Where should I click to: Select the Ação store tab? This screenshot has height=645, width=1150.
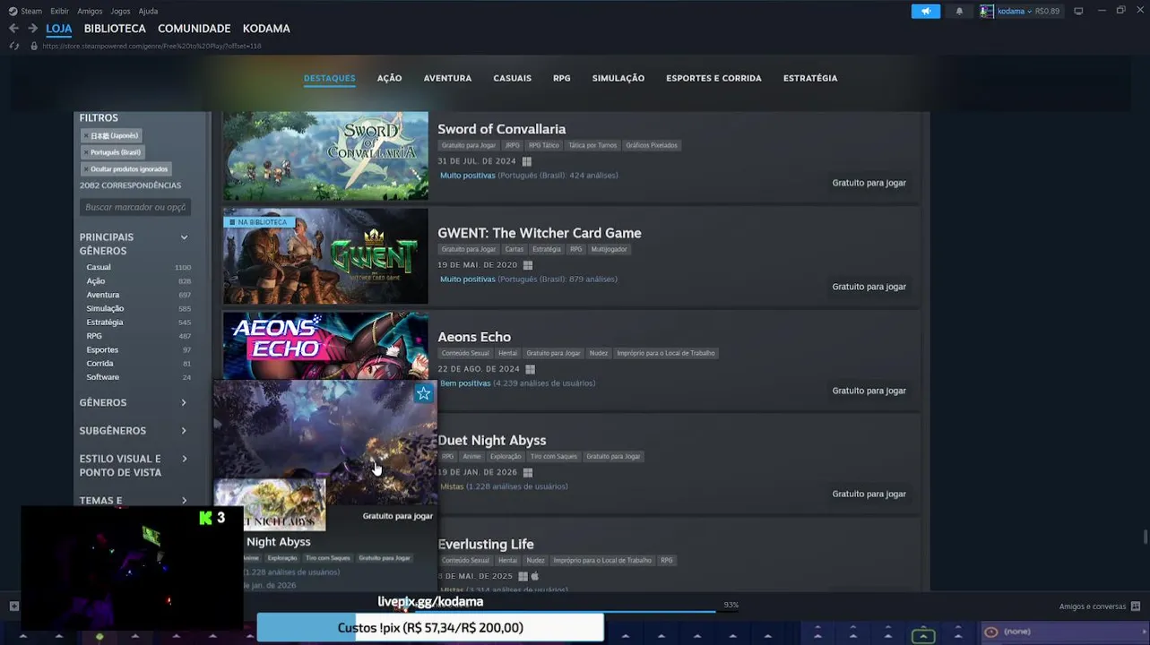[390, 78]
